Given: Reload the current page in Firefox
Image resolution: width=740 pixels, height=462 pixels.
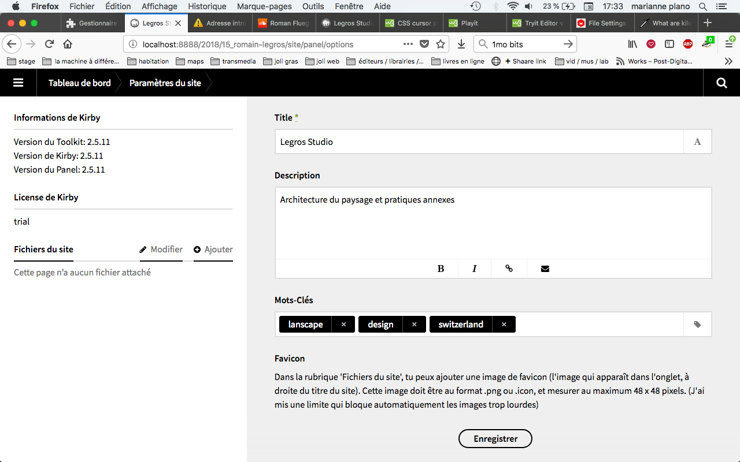Looking at the screenshot, I should pyautogui.click(x=50, y=44).
